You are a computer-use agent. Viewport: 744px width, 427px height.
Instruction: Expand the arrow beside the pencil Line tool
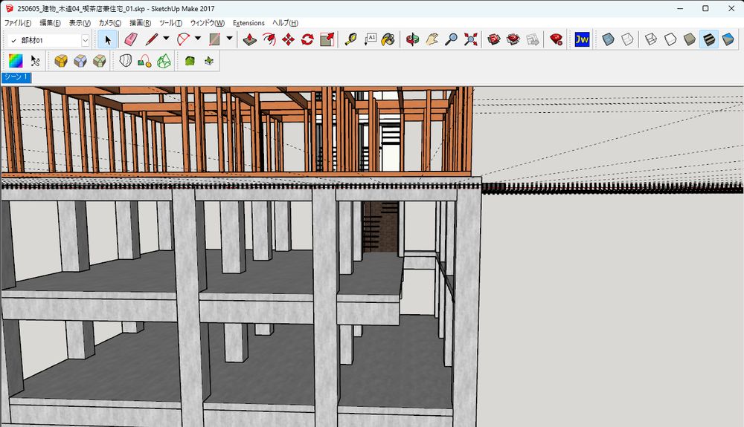tap(166, 39)
